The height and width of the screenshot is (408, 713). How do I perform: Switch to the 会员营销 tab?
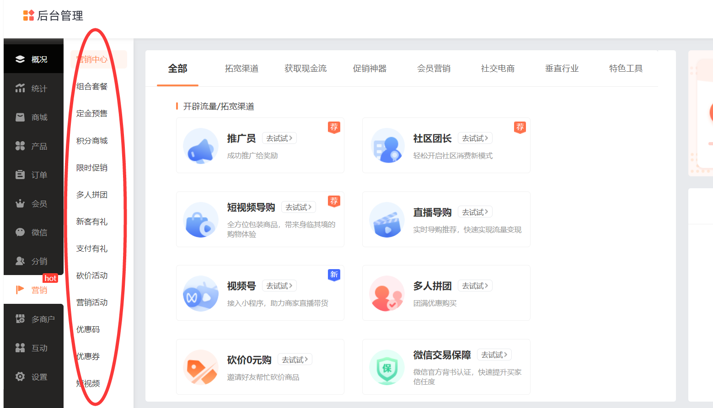click(x=434, y=69)
